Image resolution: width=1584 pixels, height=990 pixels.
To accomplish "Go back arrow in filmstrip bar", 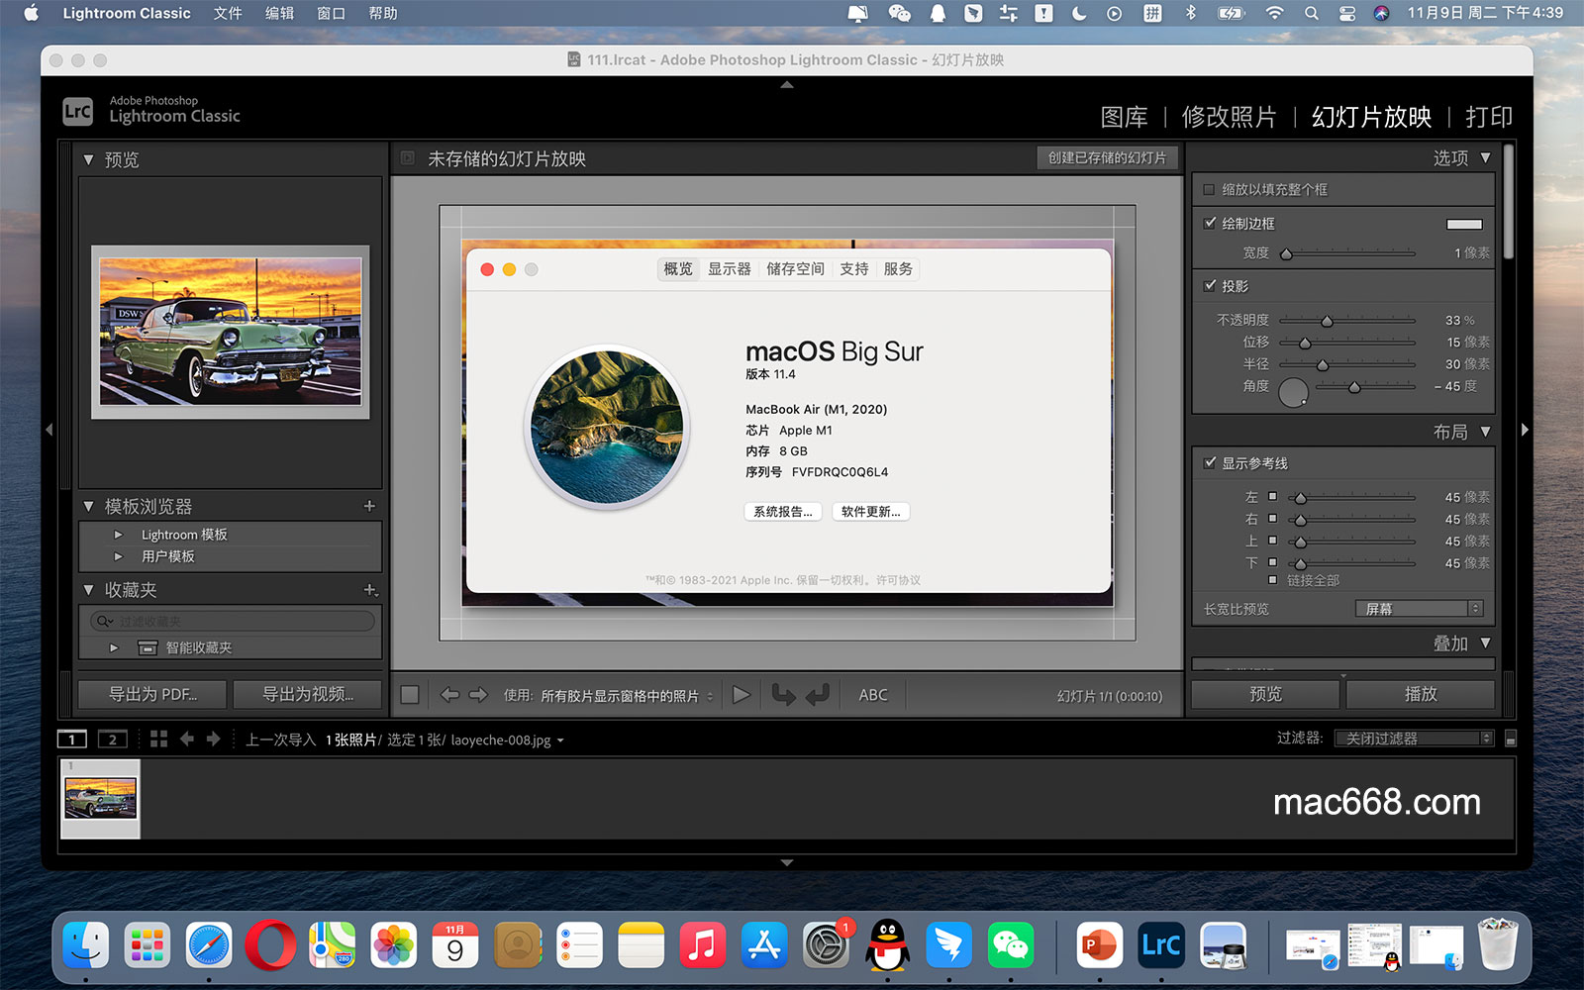I will pos(186,740).
